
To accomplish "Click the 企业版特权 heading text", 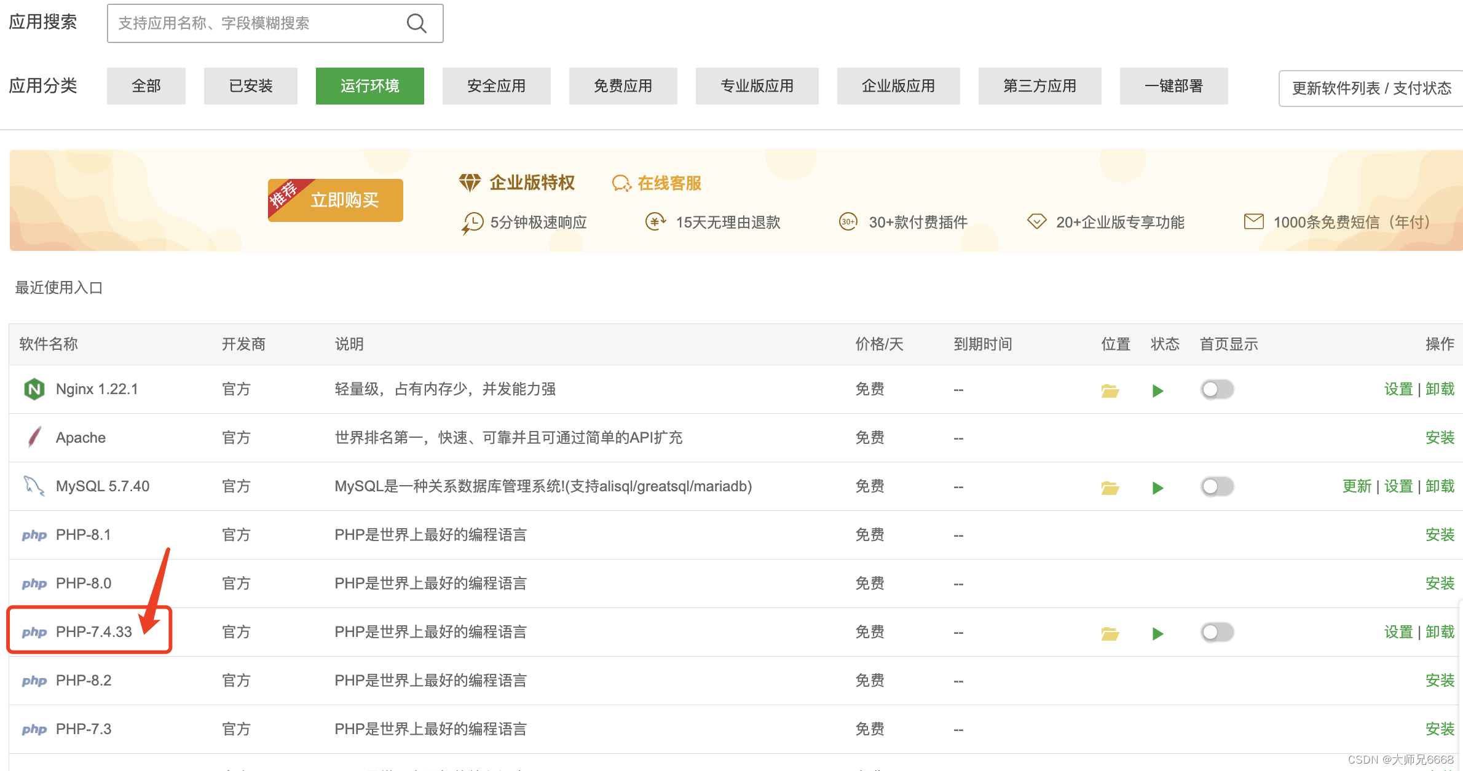I will tap(532, 183).
